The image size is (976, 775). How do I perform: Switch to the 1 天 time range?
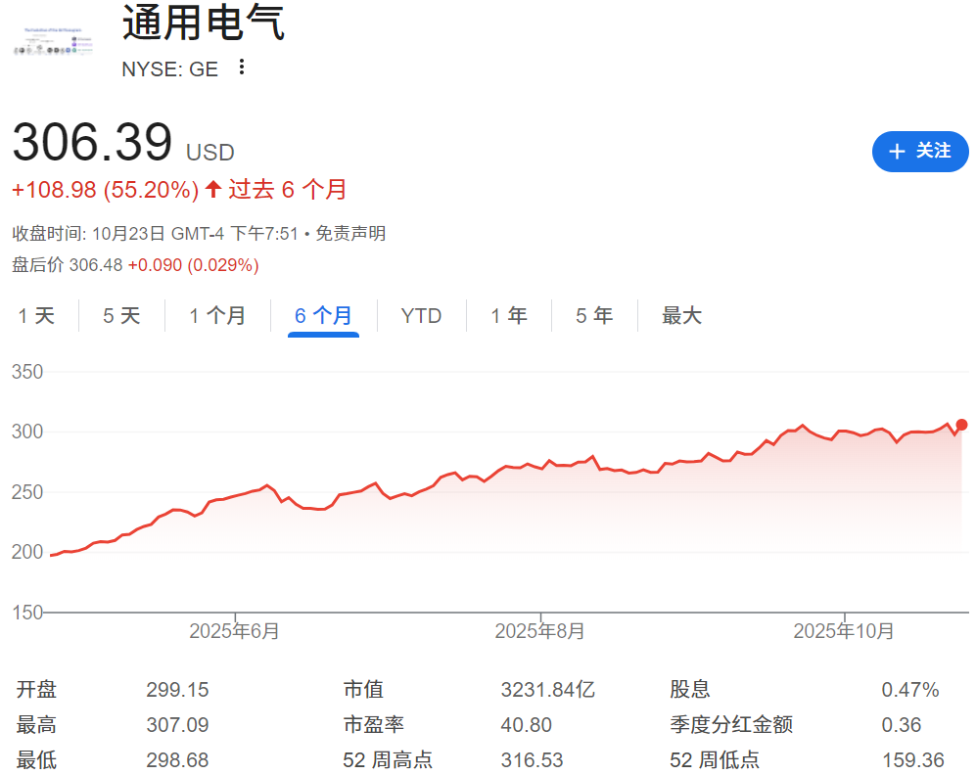click(37, 316)
